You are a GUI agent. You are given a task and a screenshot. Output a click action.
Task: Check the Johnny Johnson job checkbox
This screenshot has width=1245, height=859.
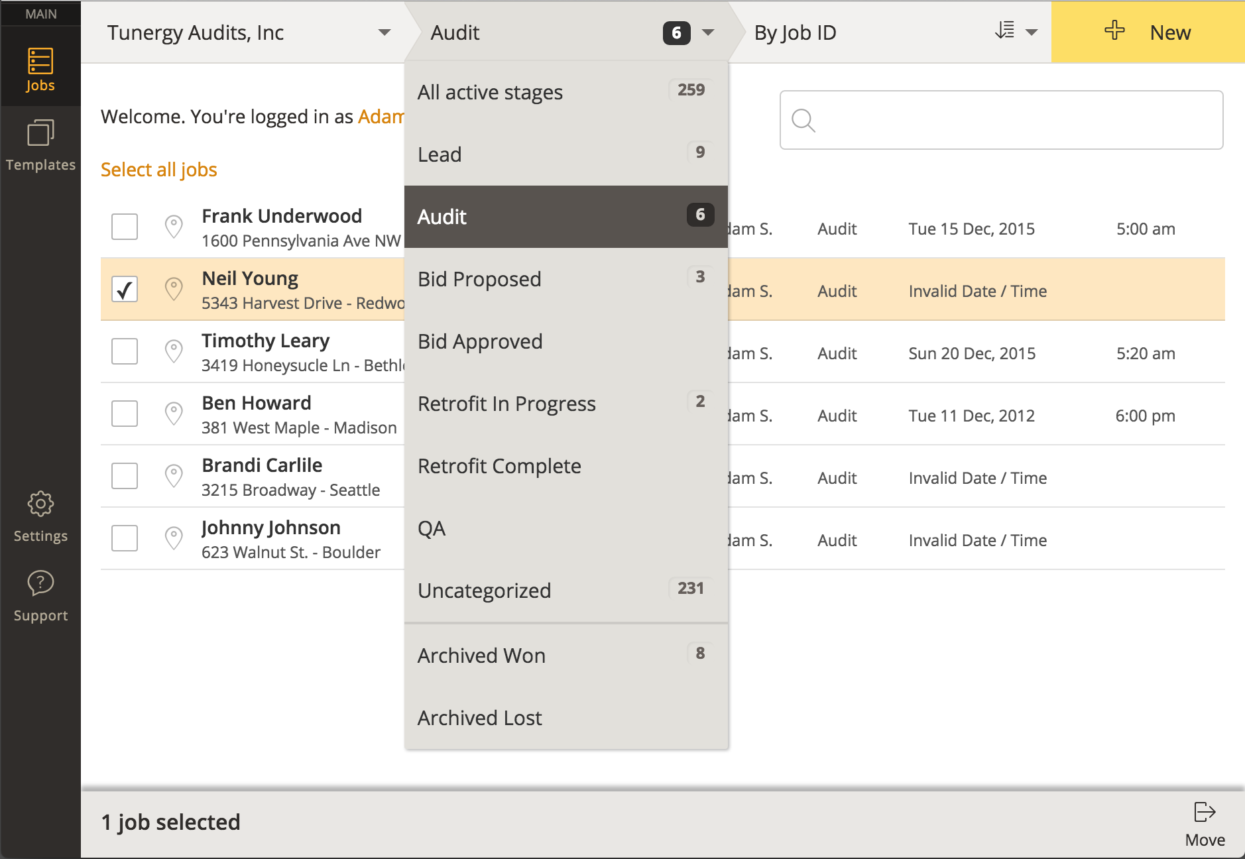point(125,538)
